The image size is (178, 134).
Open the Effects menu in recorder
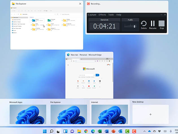pos(102,15)
